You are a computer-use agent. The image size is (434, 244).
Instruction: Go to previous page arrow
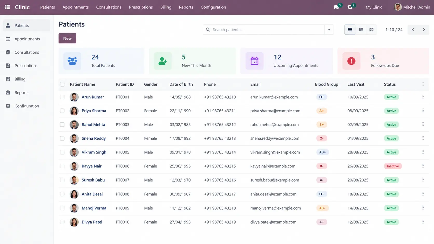(x=413, y=30)
